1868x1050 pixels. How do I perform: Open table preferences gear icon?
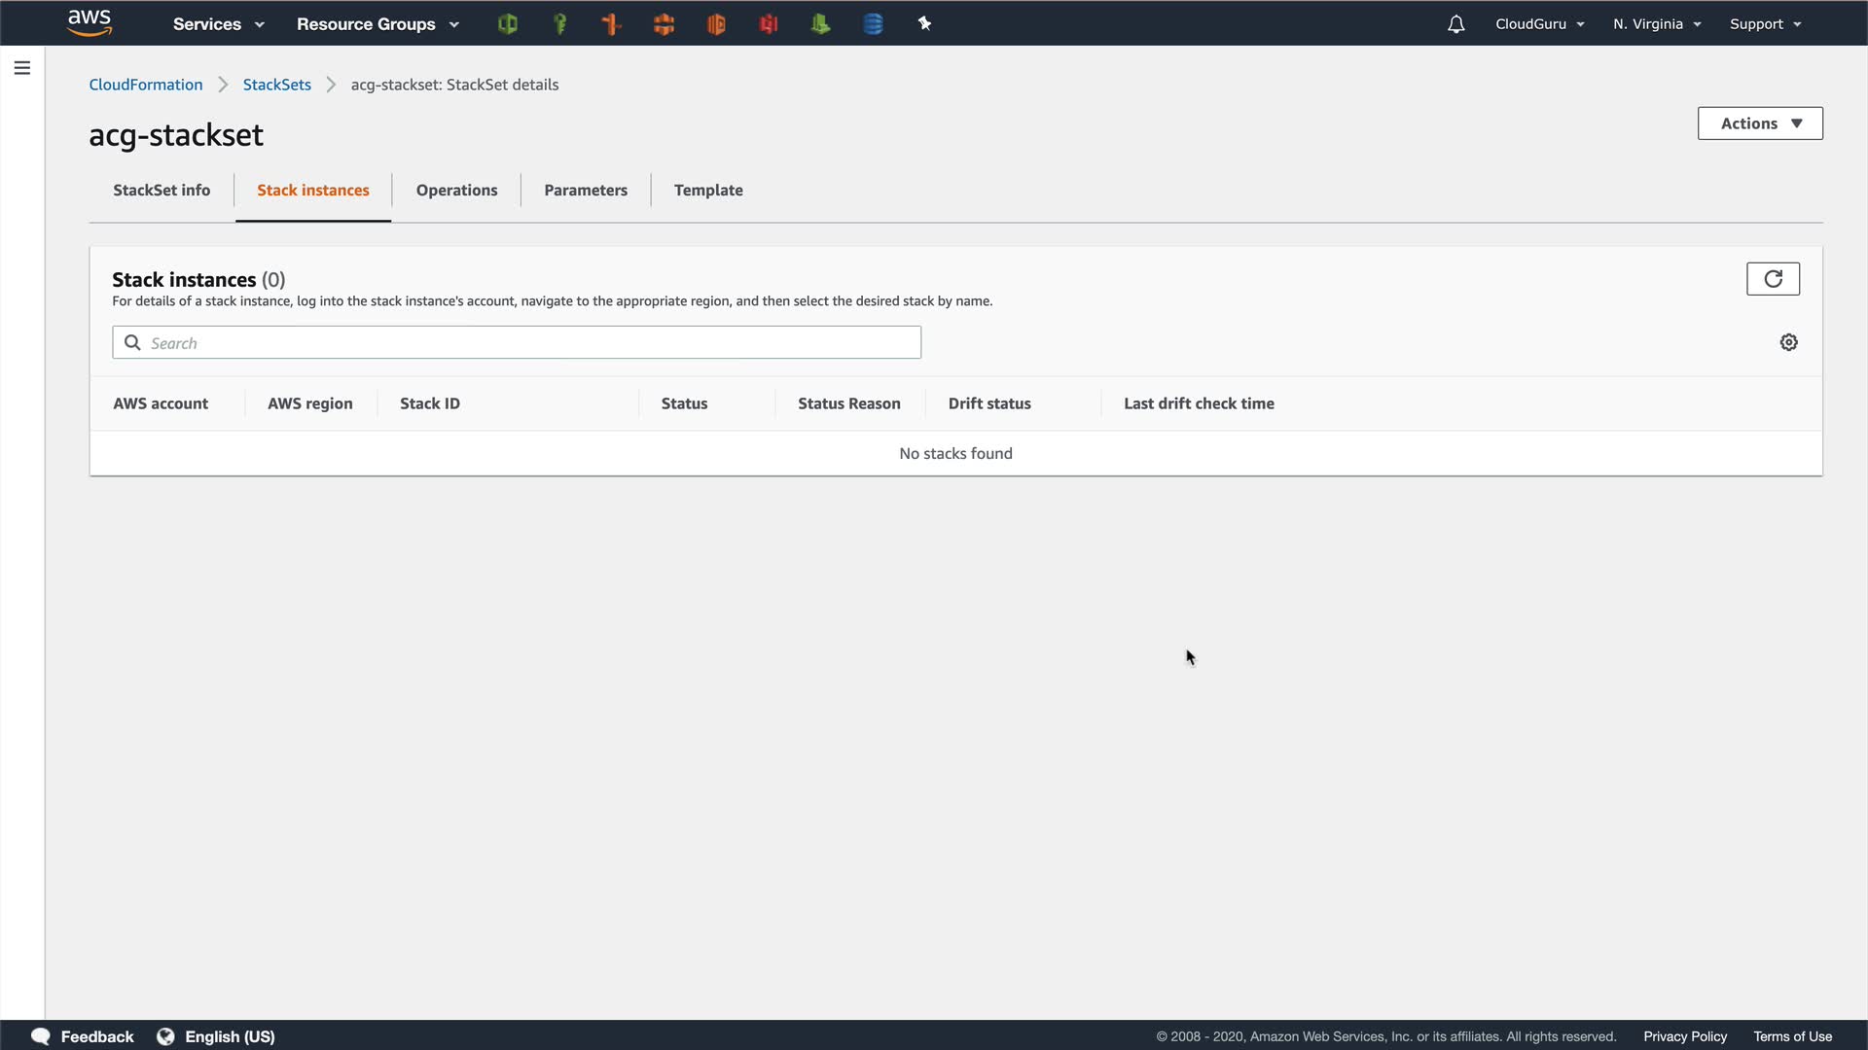click(1788, 342)
